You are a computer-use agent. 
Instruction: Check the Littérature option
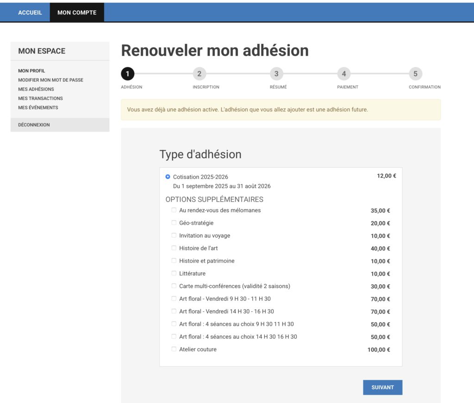tap(174, 274)
